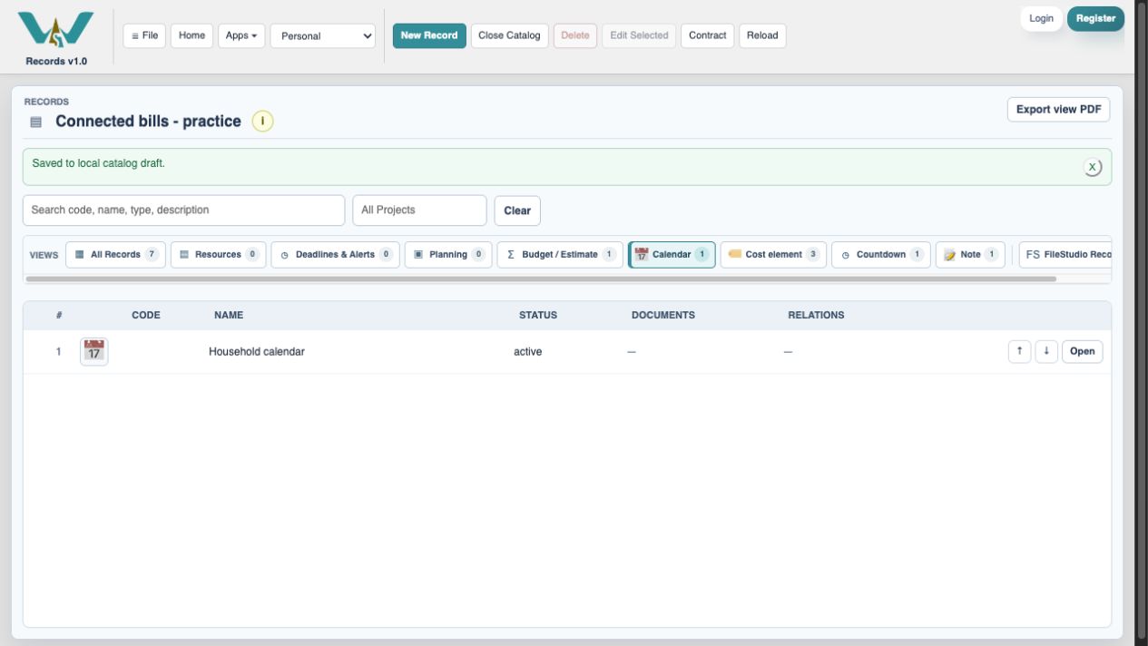
Task: Focus the record search field
Action: click(x=183, y=210)
